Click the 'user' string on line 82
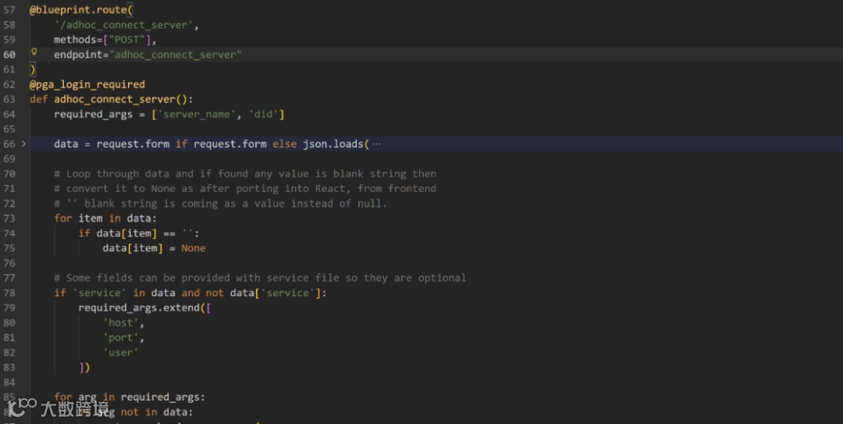The height and width of the screenshot is (424, 843). point(120,352)
